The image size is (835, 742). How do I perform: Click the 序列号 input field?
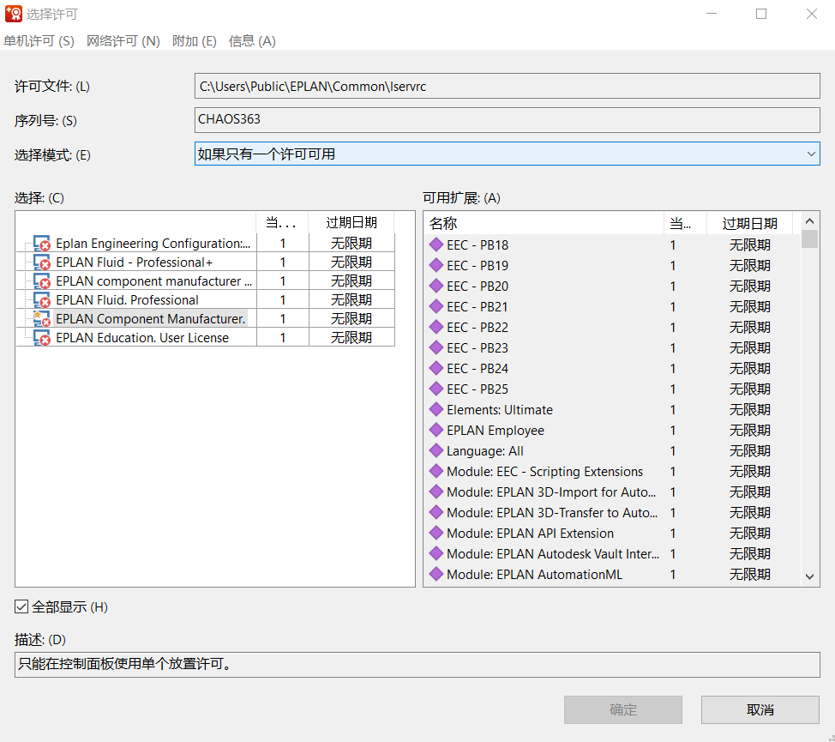pos(507,120)
